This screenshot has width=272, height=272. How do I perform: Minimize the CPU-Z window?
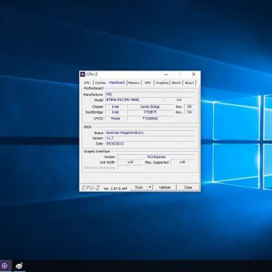click(166, 75)
